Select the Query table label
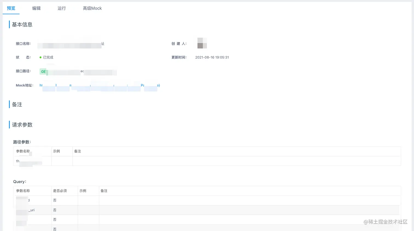Image resolution: width=414 pixels, height=231 pixels. click(x=19, y=181)
